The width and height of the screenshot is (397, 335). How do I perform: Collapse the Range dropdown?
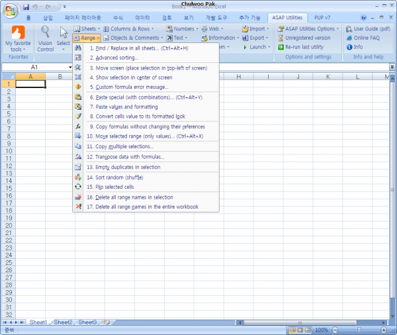coord(87,38)
